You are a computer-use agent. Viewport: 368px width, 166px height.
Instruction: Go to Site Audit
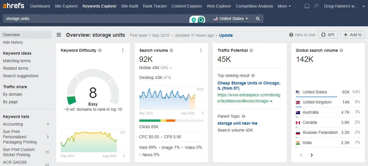[x=130, y=6]
